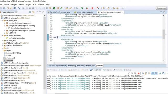Click the Open Type package toolbar icon
The height and width of the screenshot is (94, 168).
[x=58, y=8]
